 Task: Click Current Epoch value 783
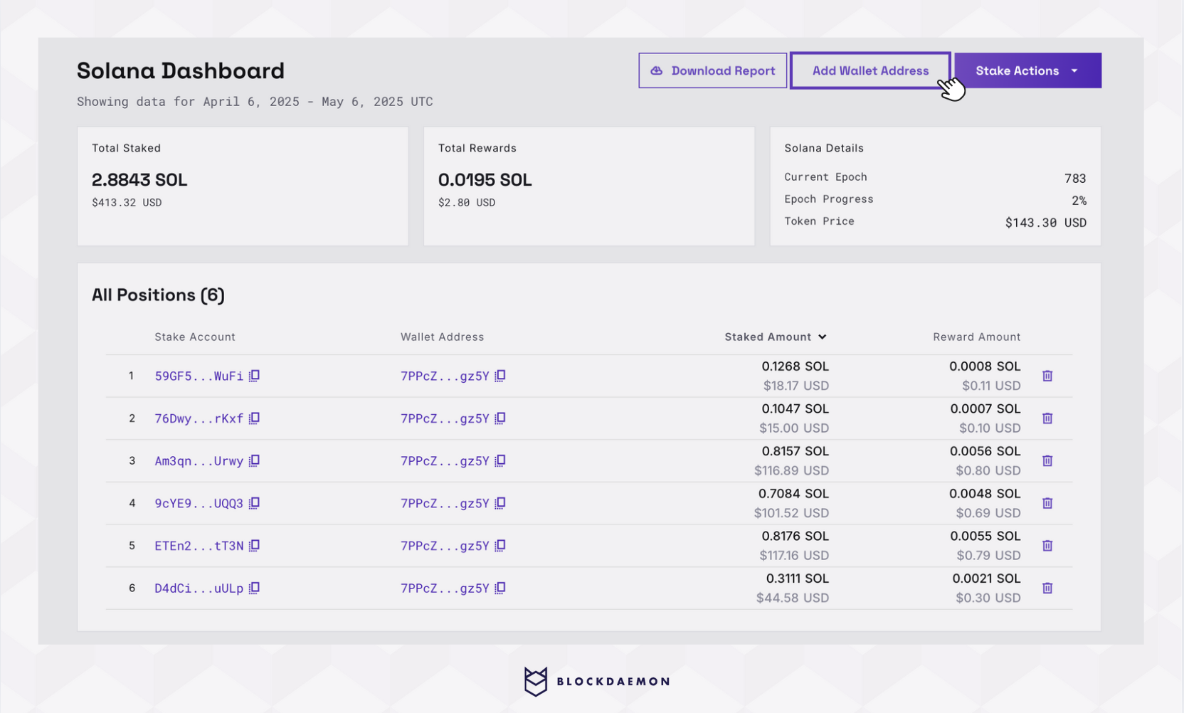(x=1075, y=178)
